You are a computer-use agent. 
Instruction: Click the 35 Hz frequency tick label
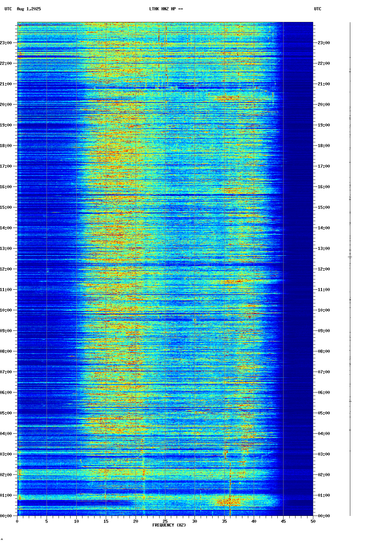tap(224, 521)
